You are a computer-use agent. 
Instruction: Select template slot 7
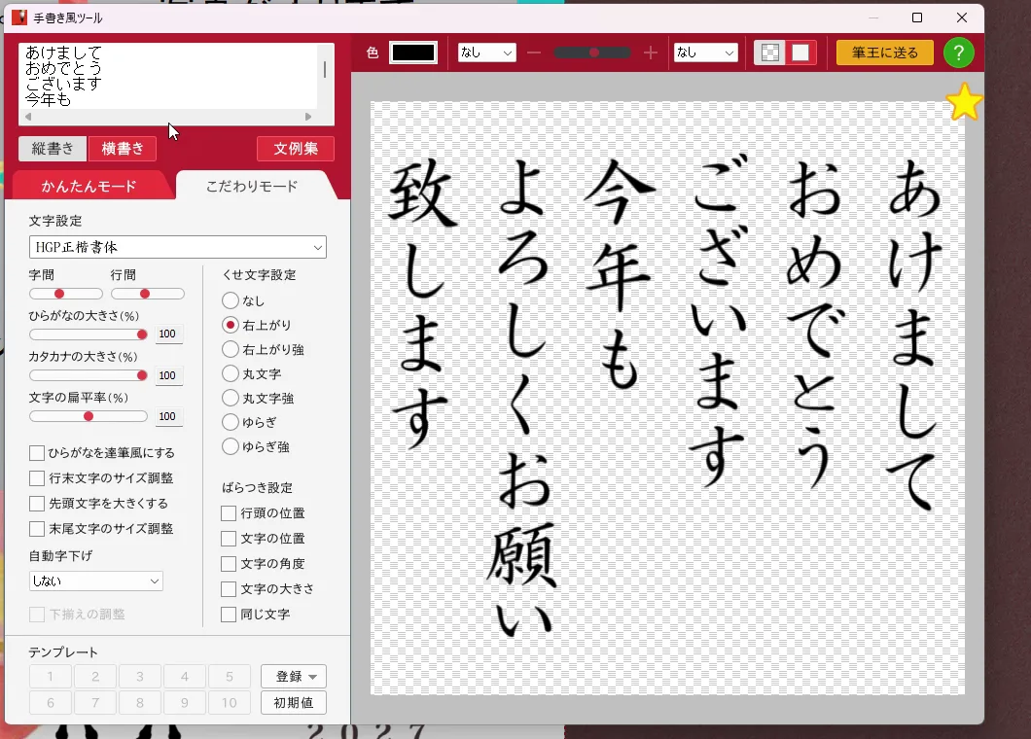pyautogui.click(x=94, y=703)
